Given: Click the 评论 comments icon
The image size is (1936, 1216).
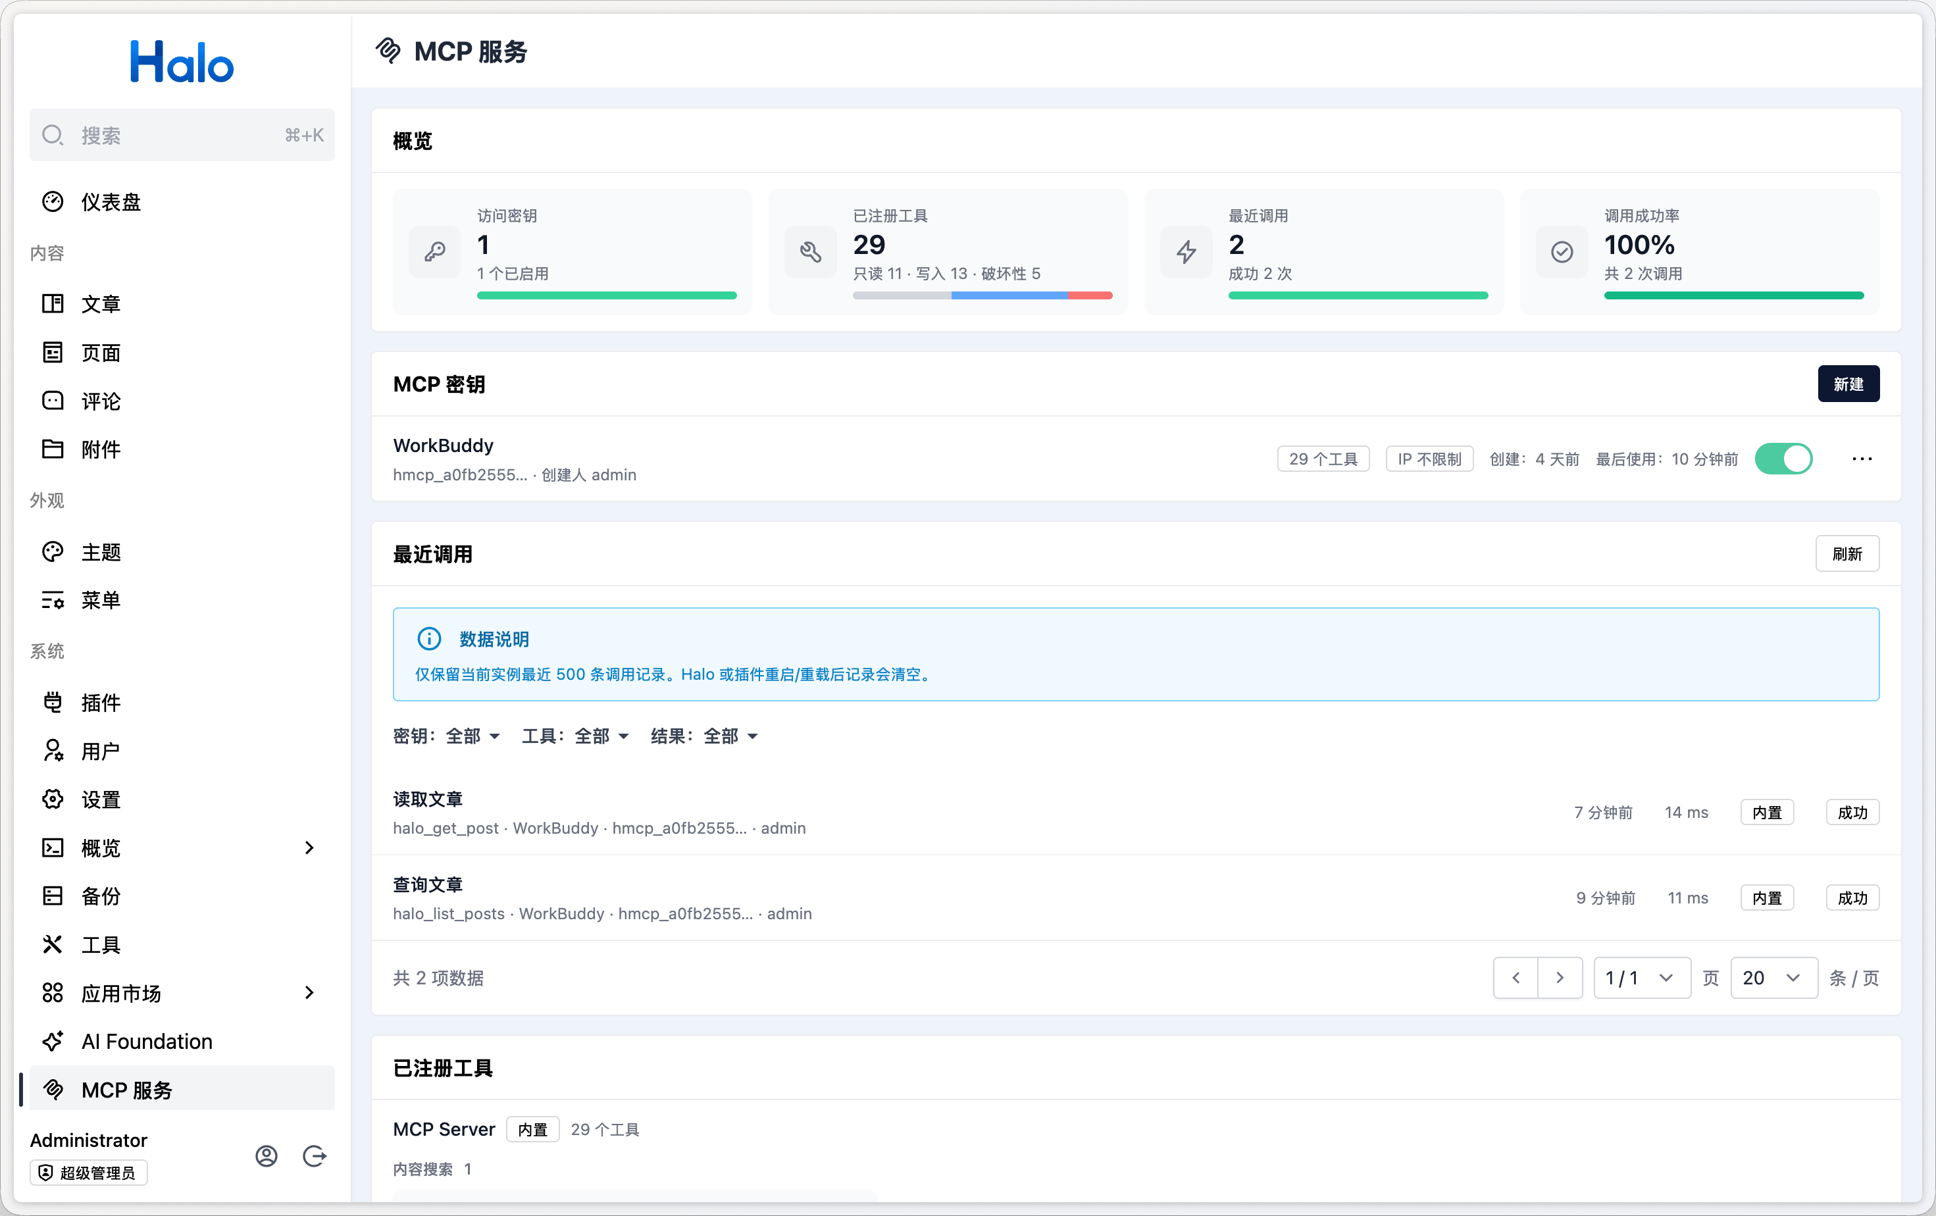Looking at the screenshot, I should click(53, 400).
